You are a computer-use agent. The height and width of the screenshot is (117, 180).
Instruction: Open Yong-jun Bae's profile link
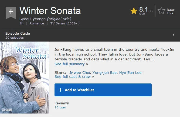[x=104, y=73]
